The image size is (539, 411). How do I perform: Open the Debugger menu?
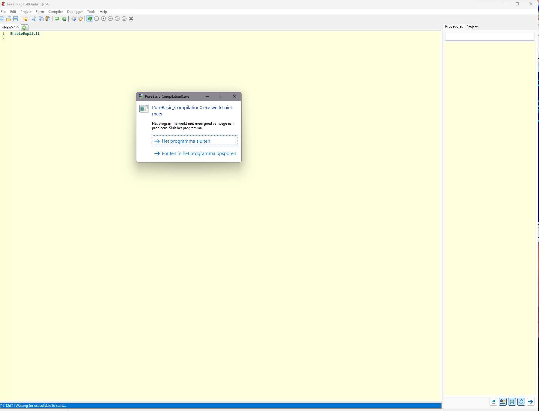click(x=75, y=12)
